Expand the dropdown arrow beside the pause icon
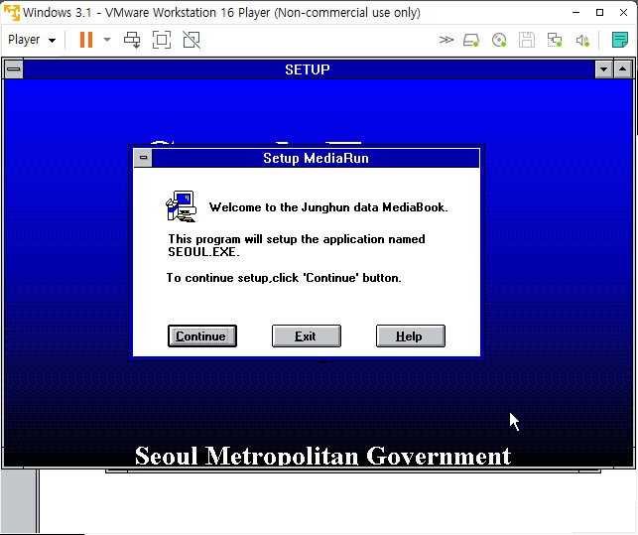This screenshot has width=638, height=535. tap(107, 40)
